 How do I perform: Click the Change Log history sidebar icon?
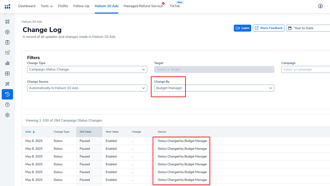click(x=7, y=94)
